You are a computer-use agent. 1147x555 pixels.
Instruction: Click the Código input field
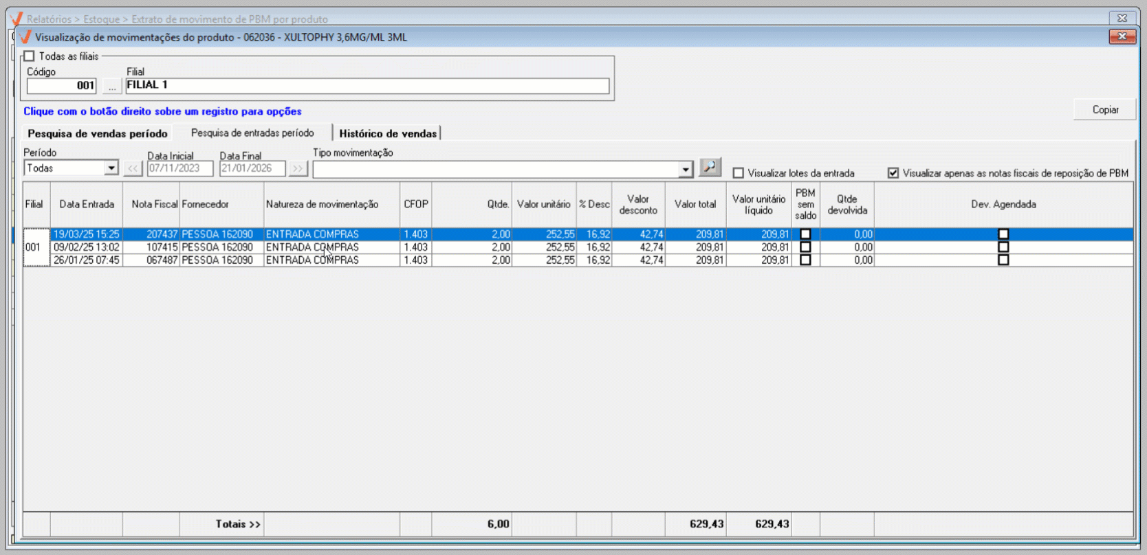[61, 86]
